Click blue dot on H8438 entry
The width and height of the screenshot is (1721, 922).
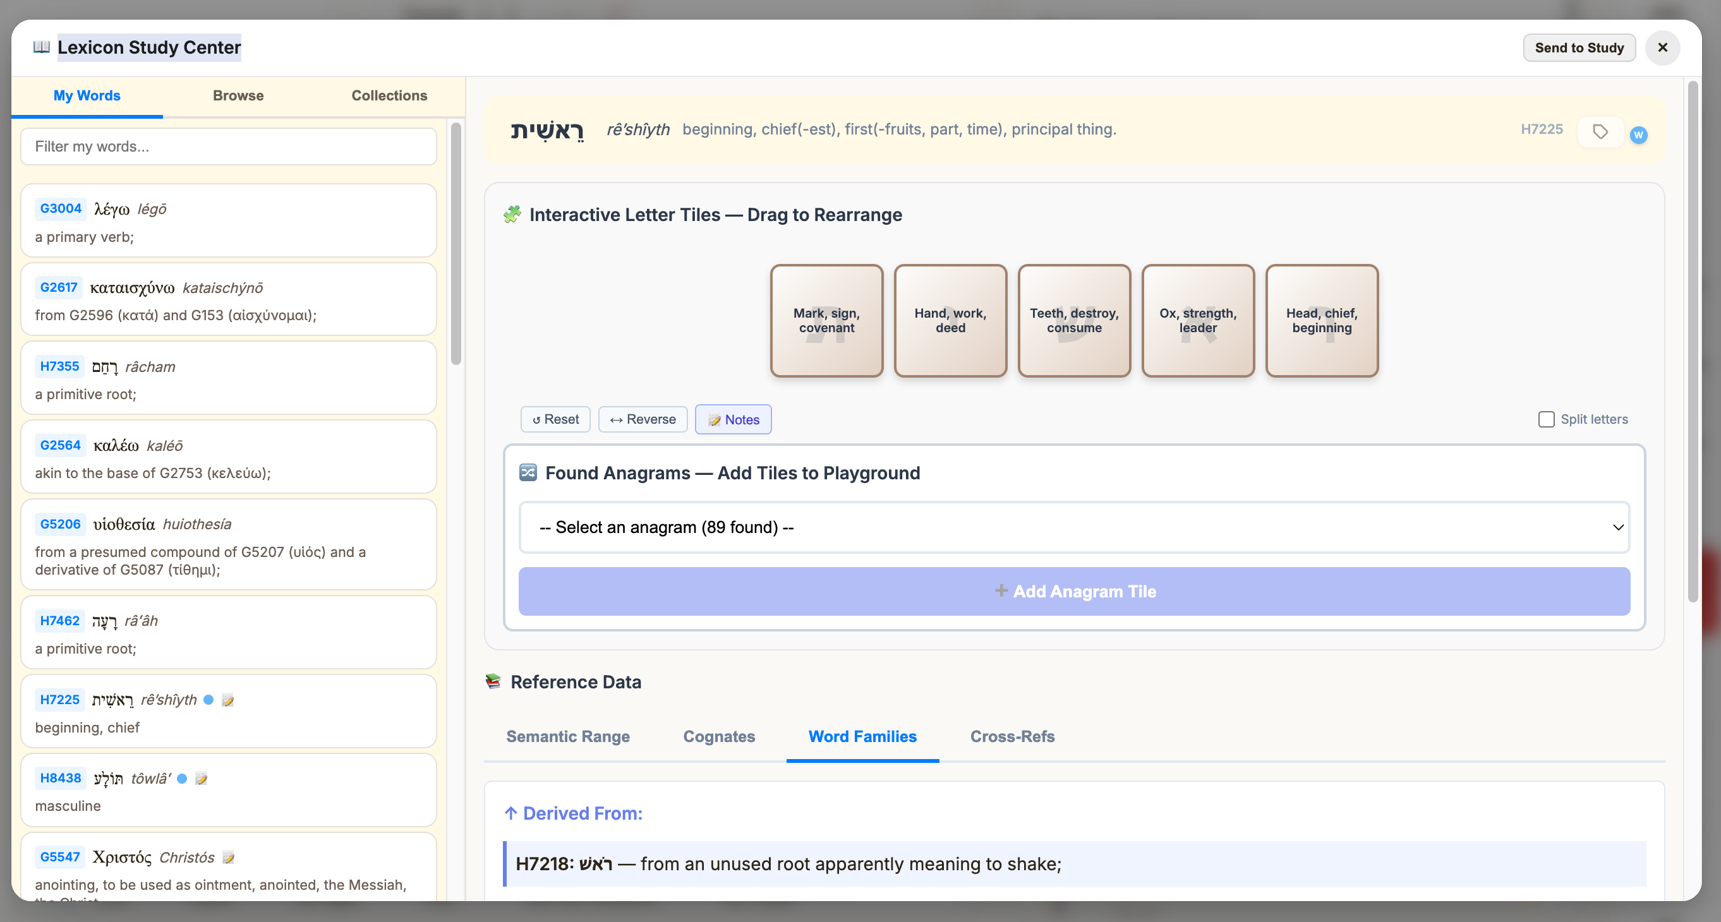182,779
